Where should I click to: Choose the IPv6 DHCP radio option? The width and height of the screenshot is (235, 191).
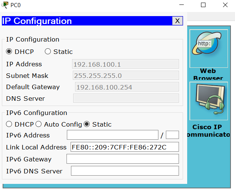9,124
